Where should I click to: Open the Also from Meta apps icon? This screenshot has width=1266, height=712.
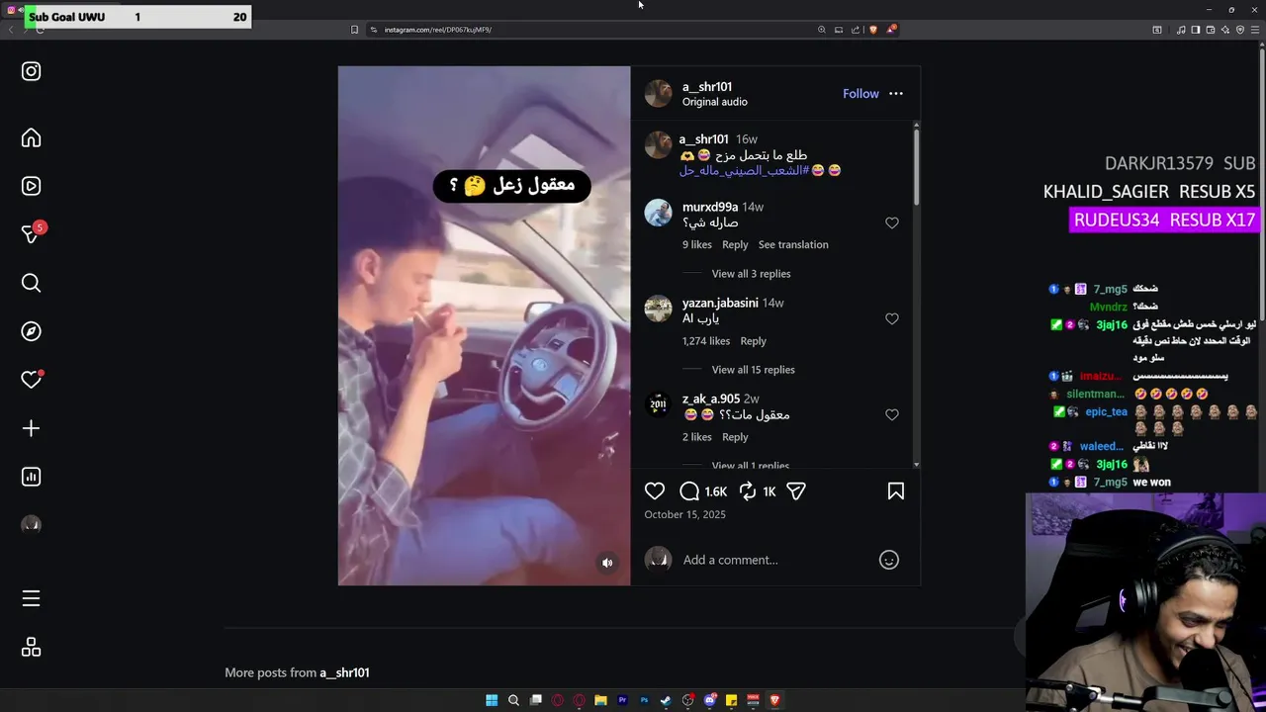pyautogui.click(x=31, y=648)
